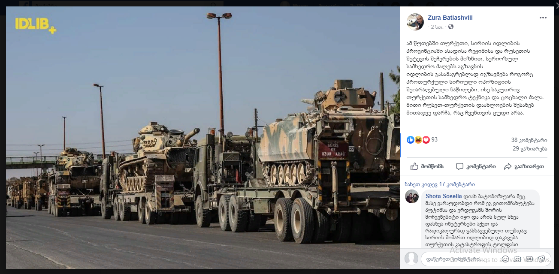Click the tank convoy photo
Screen dimensions: 559x274
point(203,138)
